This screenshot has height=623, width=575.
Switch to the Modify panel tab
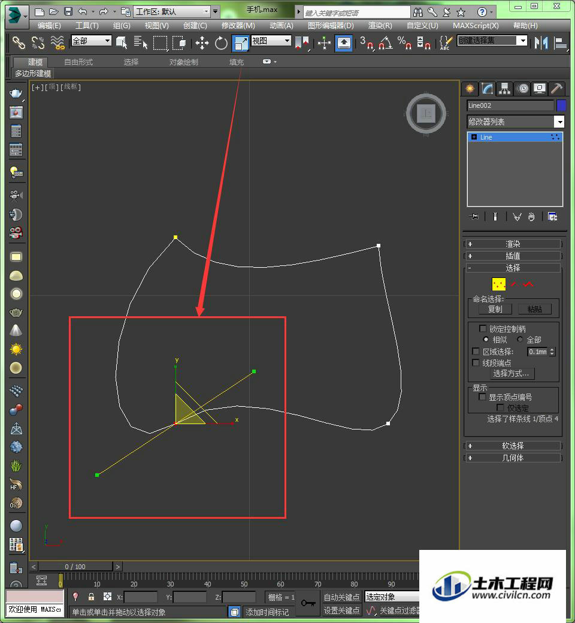click(x=487, y=88)
